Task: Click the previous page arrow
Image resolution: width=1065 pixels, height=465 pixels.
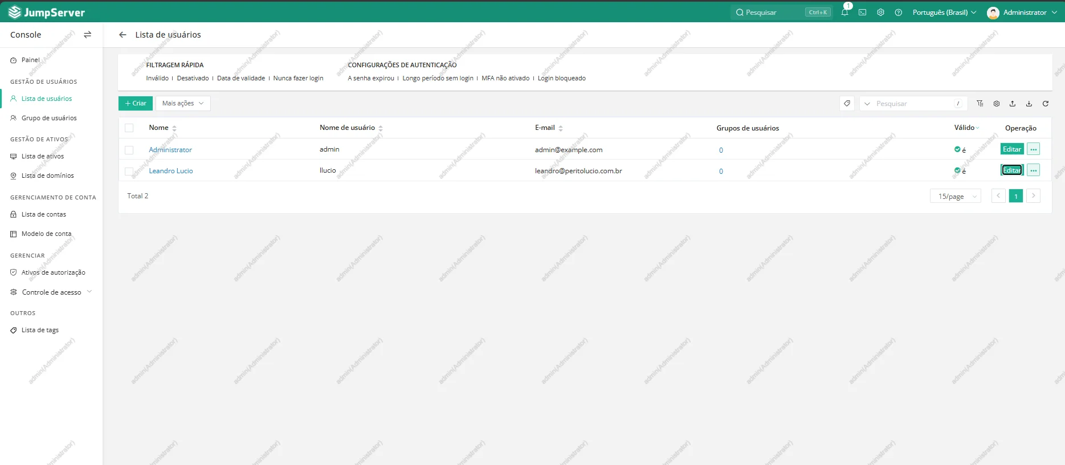Action: pyautogui.click(x=998, y=196)
